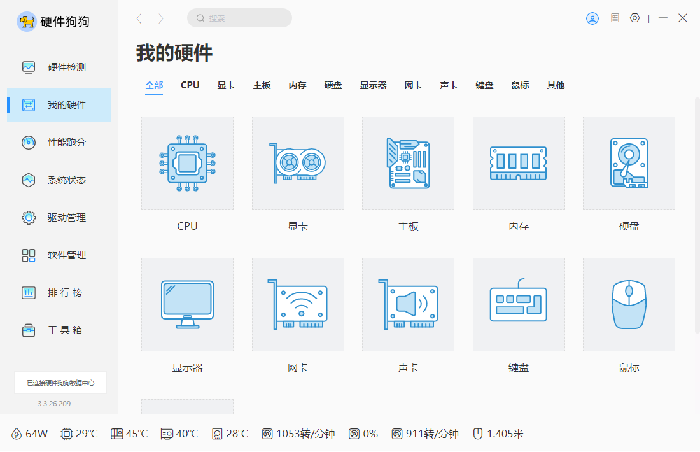
Task: Open 系统状态 system status page
Action: pyautogui.click(x=59, y=180)
